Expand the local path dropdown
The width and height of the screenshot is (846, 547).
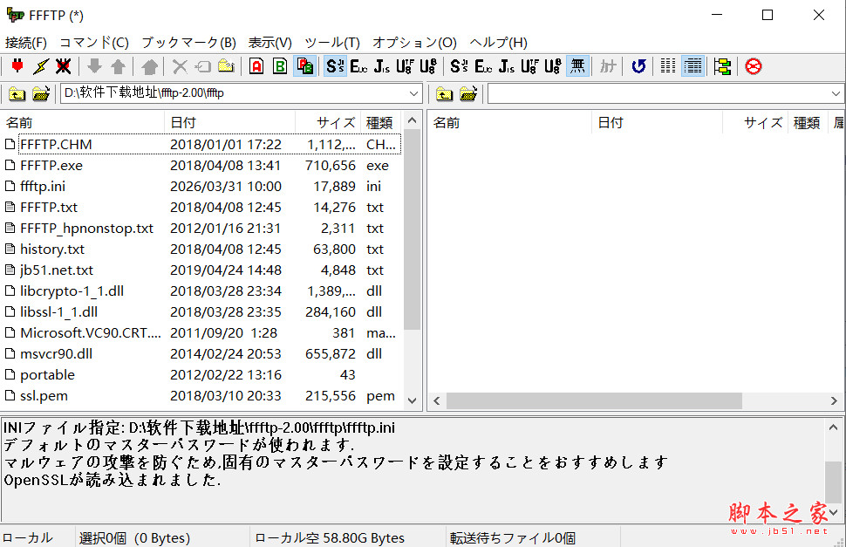[x=413, y=93]
